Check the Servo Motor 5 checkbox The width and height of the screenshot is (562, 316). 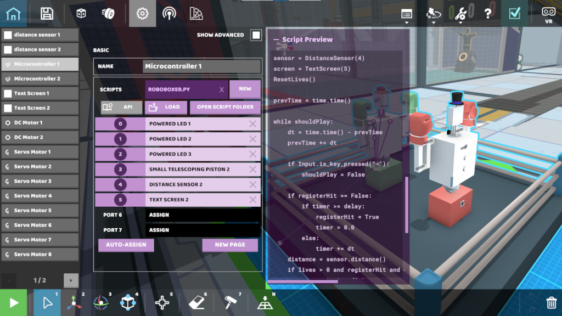tap(7, 210)
